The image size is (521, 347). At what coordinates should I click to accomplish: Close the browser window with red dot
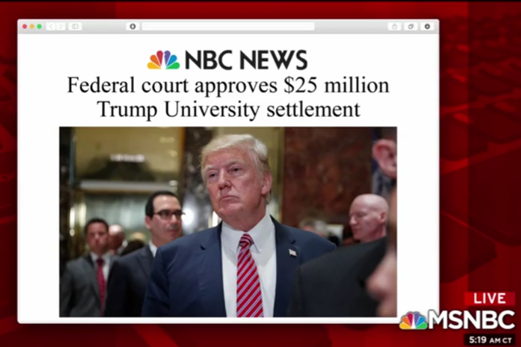pyautogui.click(x=24, y=26)
